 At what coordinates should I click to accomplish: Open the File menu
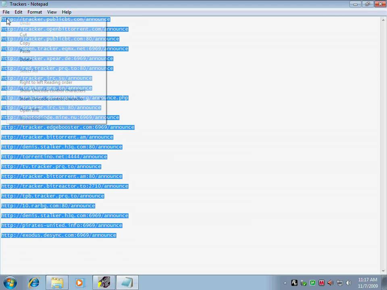[6, 12]
